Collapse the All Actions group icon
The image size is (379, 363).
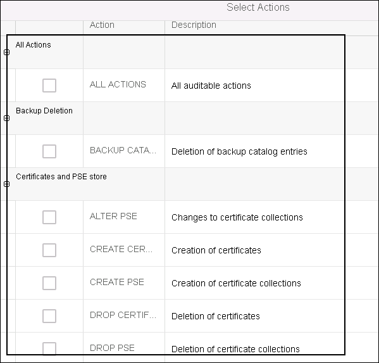tap(7, 53)
